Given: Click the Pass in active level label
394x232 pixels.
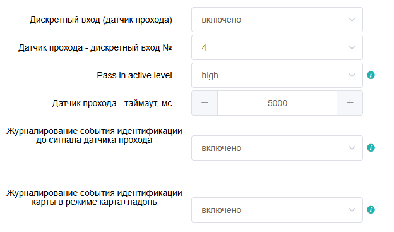Looking at the screenshot, I should pos(134,75).
